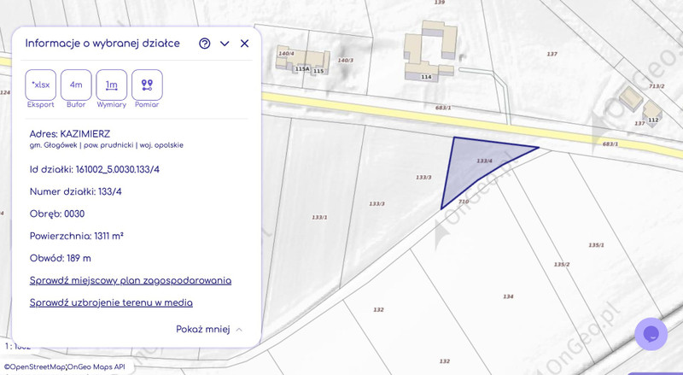Screen dimensions: 683x375
Task: Select parcel 132 on the map
Action: [x=378, y=309]
